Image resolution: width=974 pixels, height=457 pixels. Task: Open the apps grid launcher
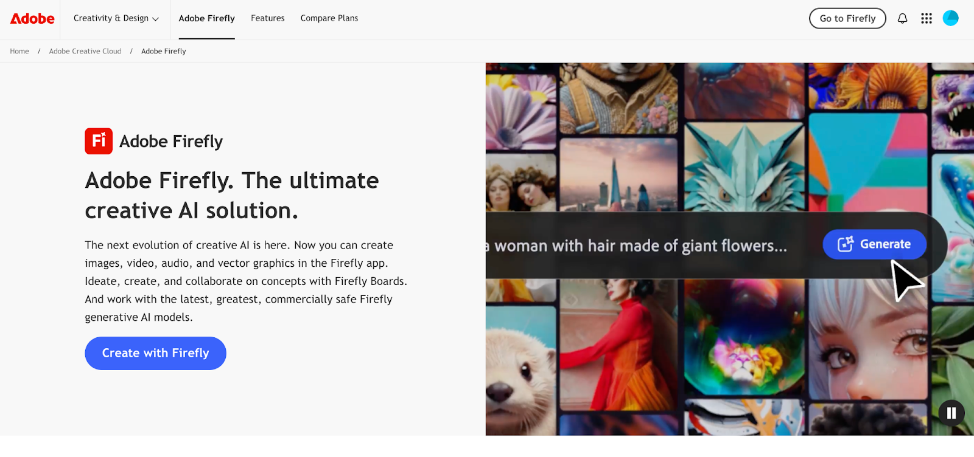coord(927,18)
